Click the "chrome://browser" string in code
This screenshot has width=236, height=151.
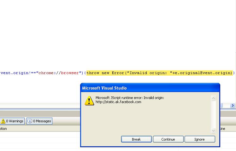coord(60,73)
